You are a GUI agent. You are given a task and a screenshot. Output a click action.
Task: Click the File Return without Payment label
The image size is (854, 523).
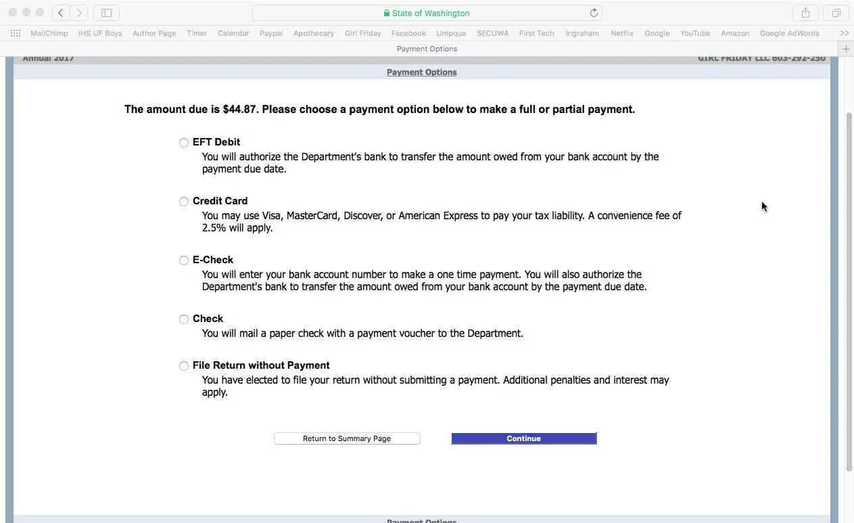pyautogui.click(x=261, y=365)
